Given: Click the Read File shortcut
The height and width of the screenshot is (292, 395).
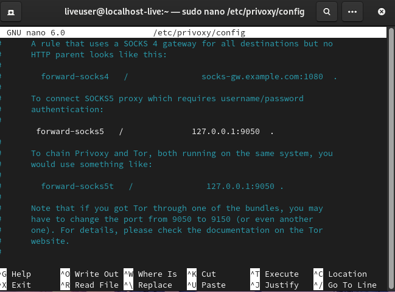Looking at the screenshot, I should [x=96, y=285].
